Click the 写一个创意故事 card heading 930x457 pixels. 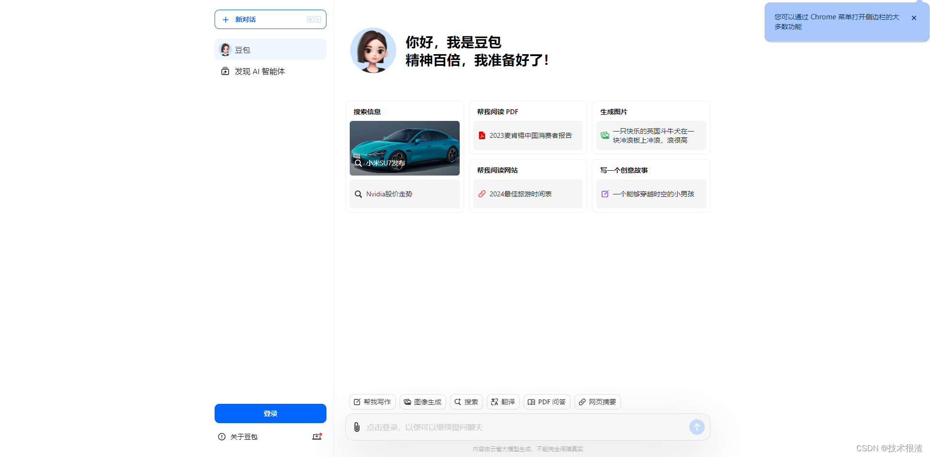click(x=624, y=170)
